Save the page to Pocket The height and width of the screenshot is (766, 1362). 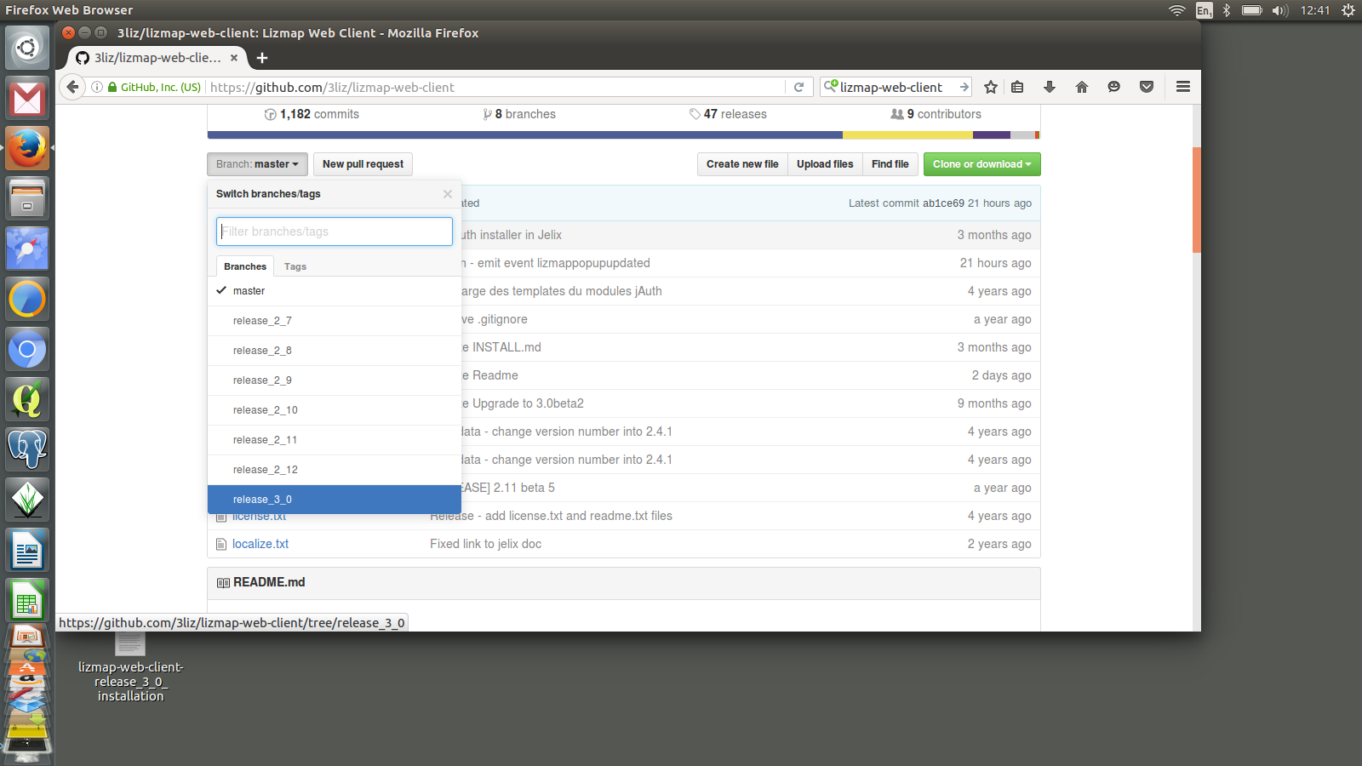(x=1147, y=86)
